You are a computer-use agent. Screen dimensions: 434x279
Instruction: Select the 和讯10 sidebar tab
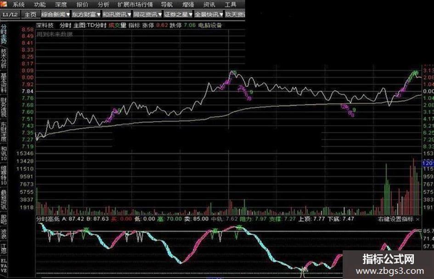tap(4, 153)
